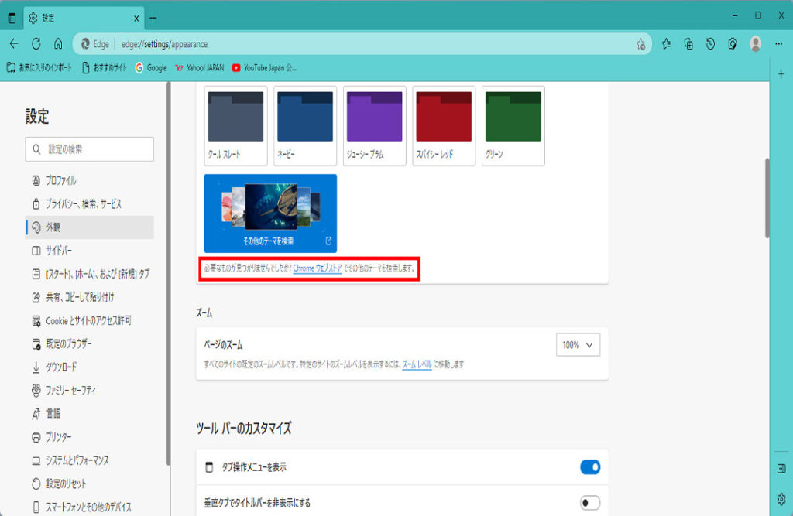Go to the home page icon
The image size is (793, 516).
point(58,44)
